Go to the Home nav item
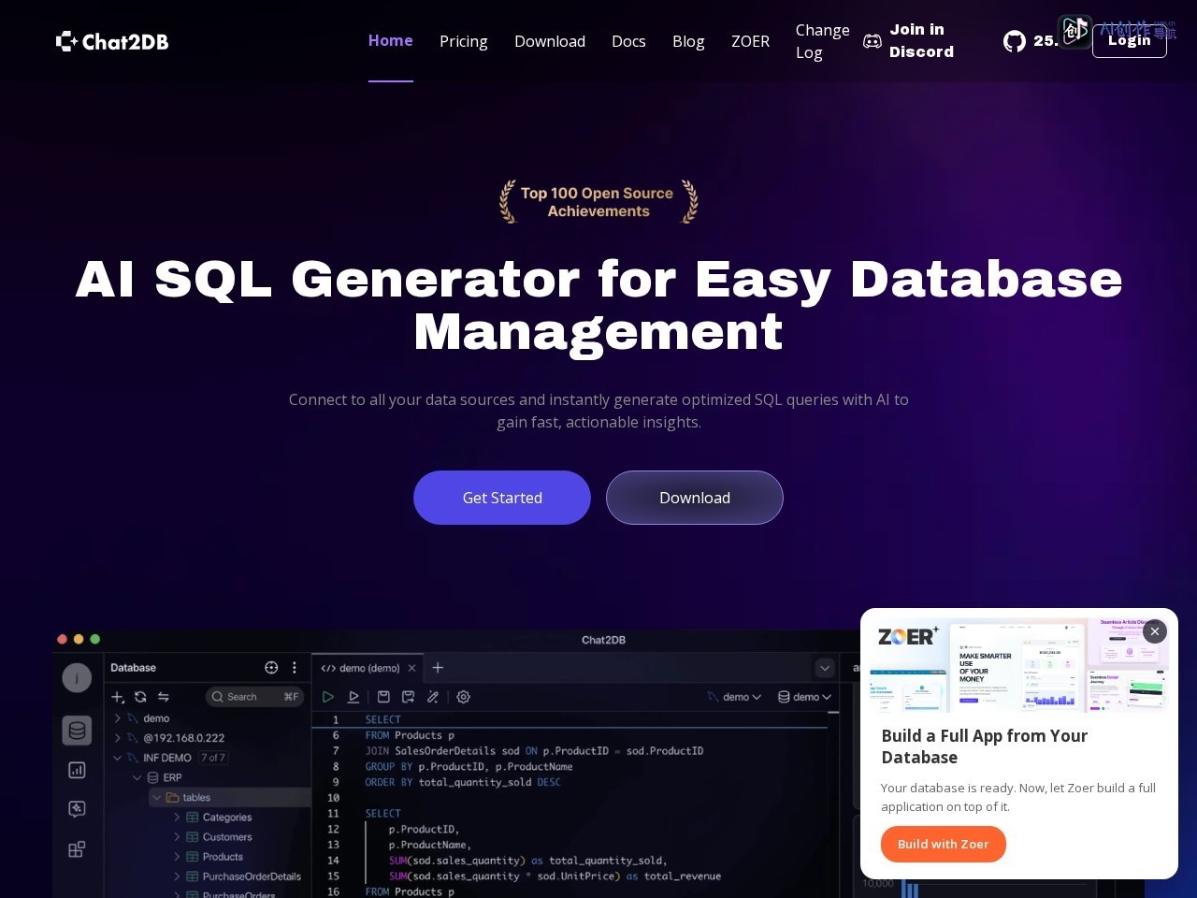Viewport: 1197px width, 898px height. click(391, 40)
